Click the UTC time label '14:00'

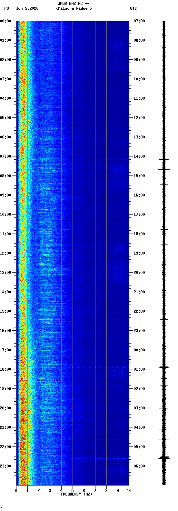(x=139, y=156)
